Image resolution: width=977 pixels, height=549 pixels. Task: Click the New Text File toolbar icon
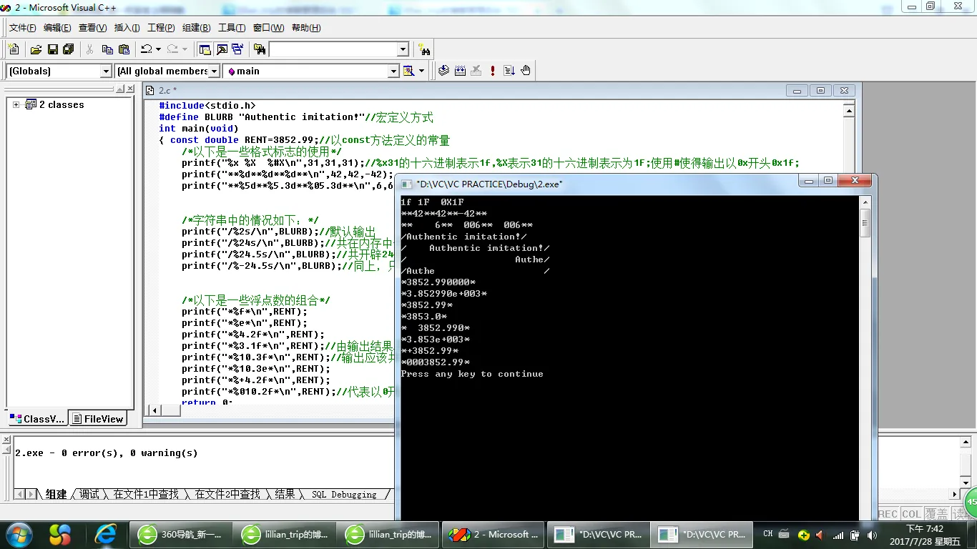click(14, 49)
